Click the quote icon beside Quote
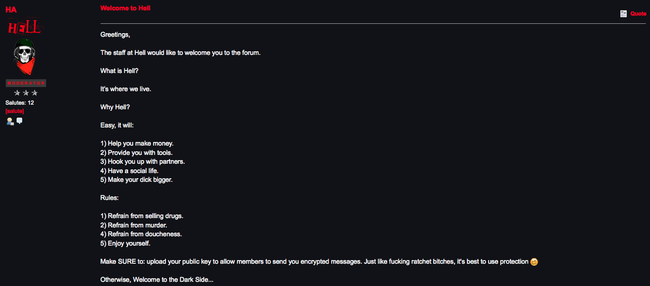650x286 pixels. (x=624, y=14)
